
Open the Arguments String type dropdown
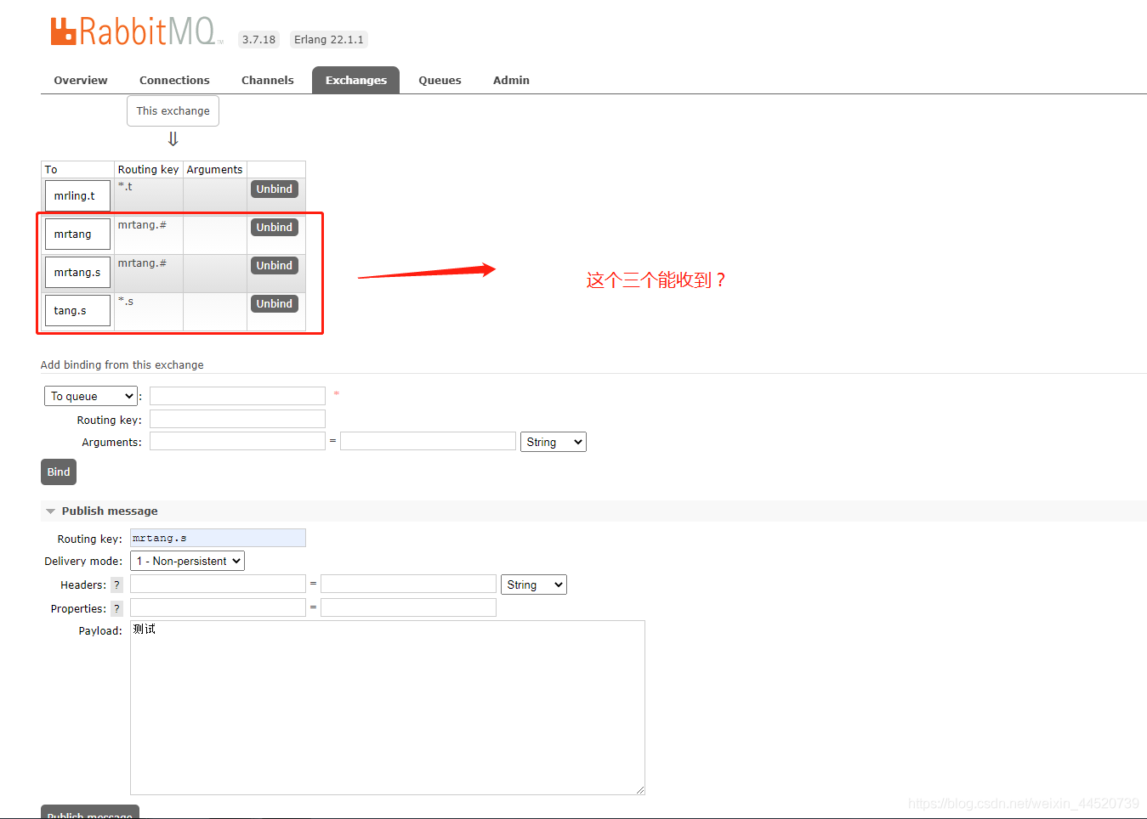pos(554,442)
